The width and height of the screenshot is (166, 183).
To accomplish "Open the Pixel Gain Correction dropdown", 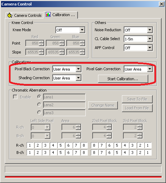I will [x=138, y=69].
